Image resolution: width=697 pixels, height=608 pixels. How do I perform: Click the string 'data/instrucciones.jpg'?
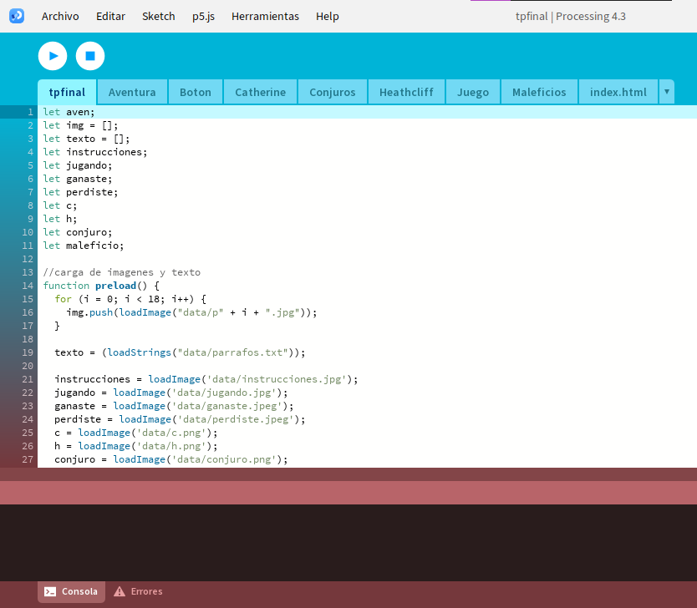coord(277,379)
